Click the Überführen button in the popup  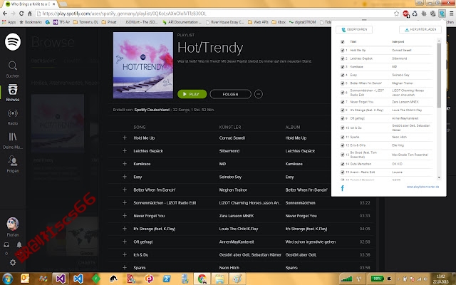point(354,30)
